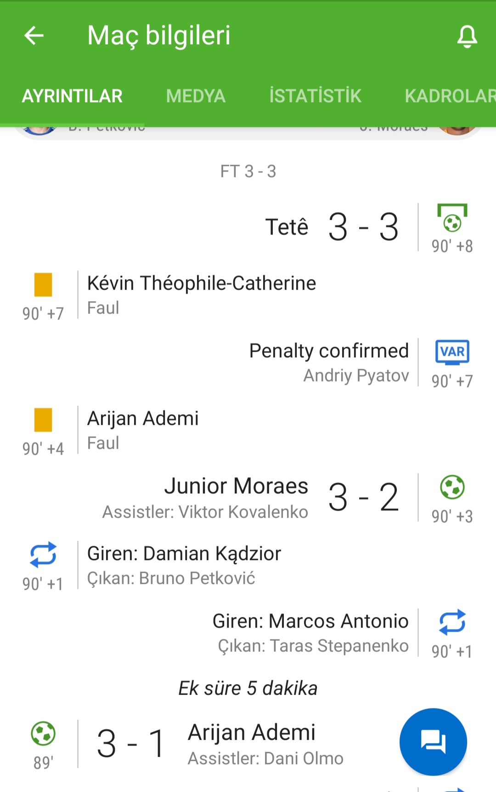
Task: Select the AYRINTILAR tab
Action: tap(73, 96)
